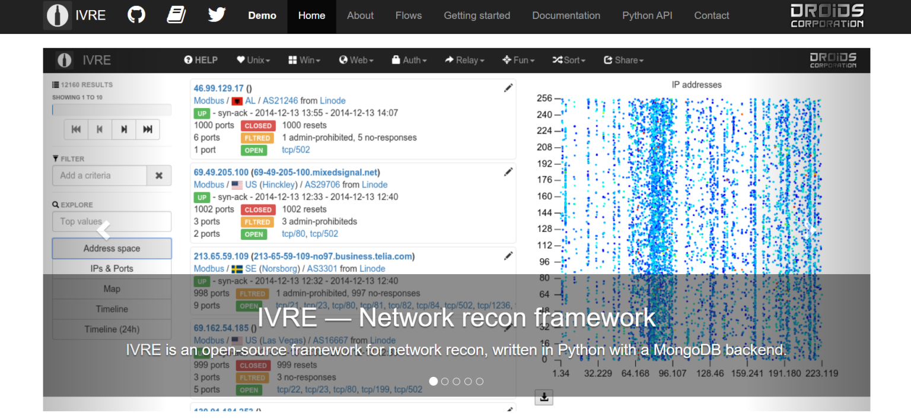This screenshot has width=911, height=419.
Task: Click the download icon below the IP chart
Action: 544,397
